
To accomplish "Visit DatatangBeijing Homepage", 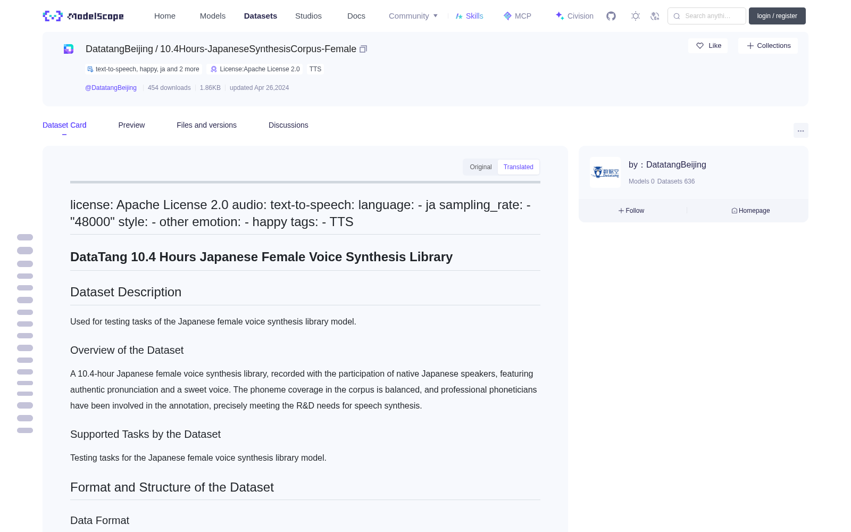I will coord(750,211).
